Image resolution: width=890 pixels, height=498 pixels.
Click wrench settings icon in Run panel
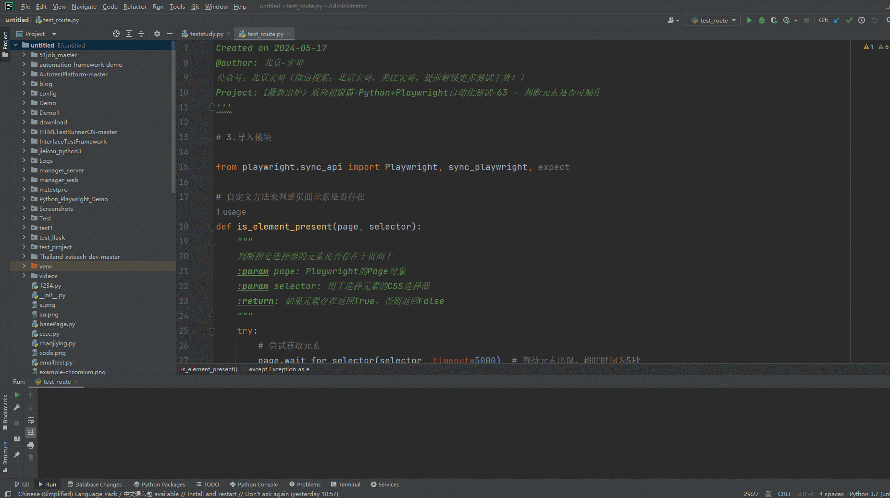coord(17,407)
